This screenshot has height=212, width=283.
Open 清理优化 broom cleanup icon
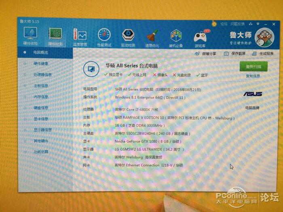coord(152,38)
